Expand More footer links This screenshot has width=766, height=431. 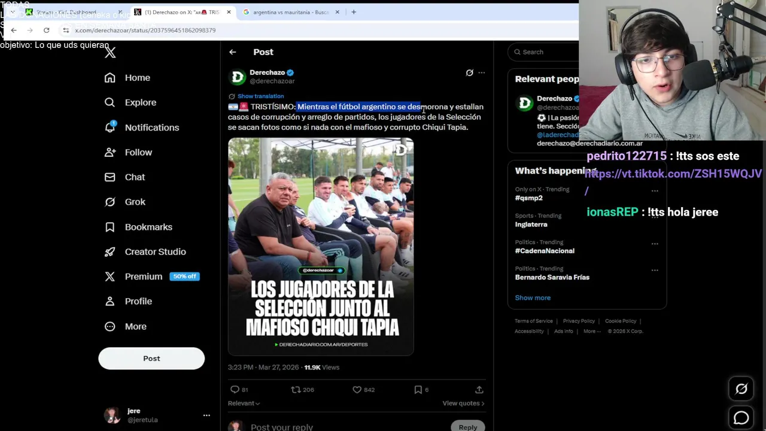tap(592, 331)
